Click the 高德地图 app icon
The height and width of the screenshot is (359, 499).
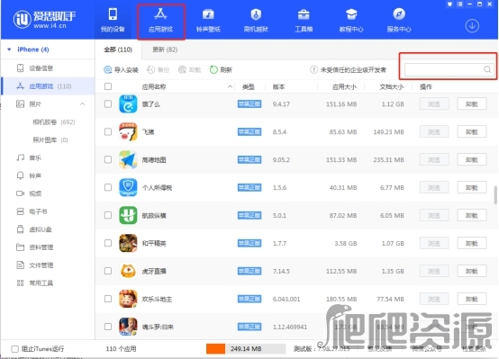click(128, 159)
